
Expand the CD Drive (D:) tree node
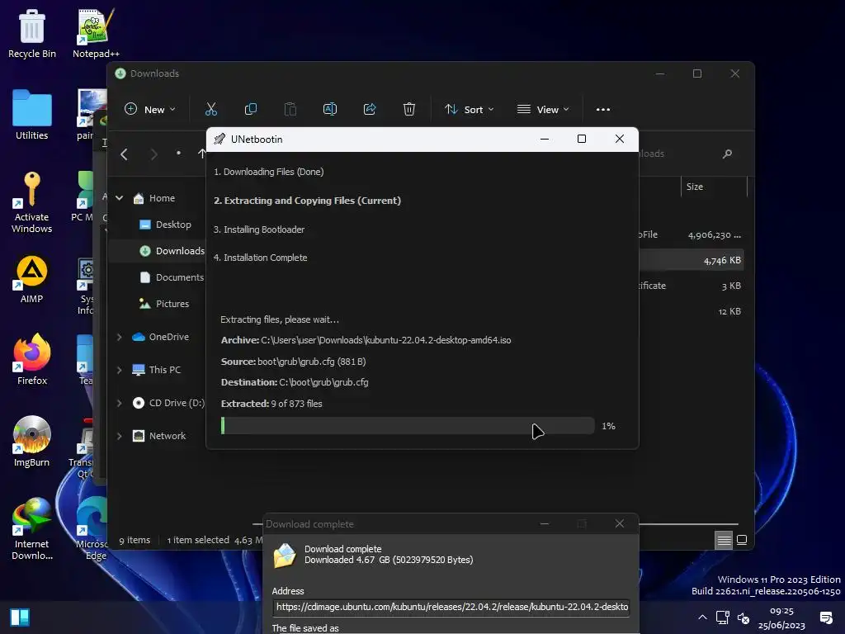tap(119, 403)
